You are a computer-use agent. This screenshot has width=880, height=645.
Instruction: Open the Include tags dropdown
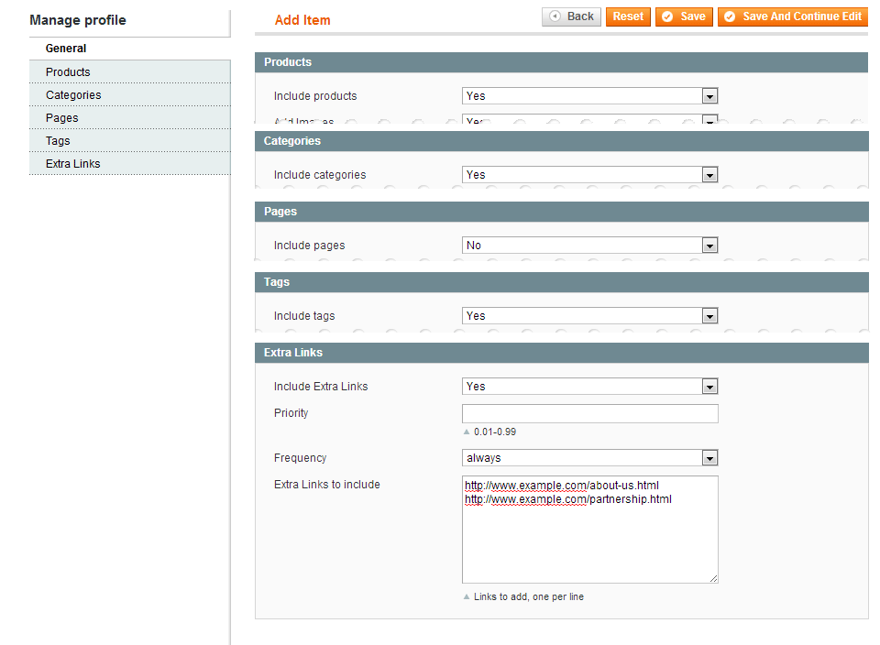(x=589, y=316)
